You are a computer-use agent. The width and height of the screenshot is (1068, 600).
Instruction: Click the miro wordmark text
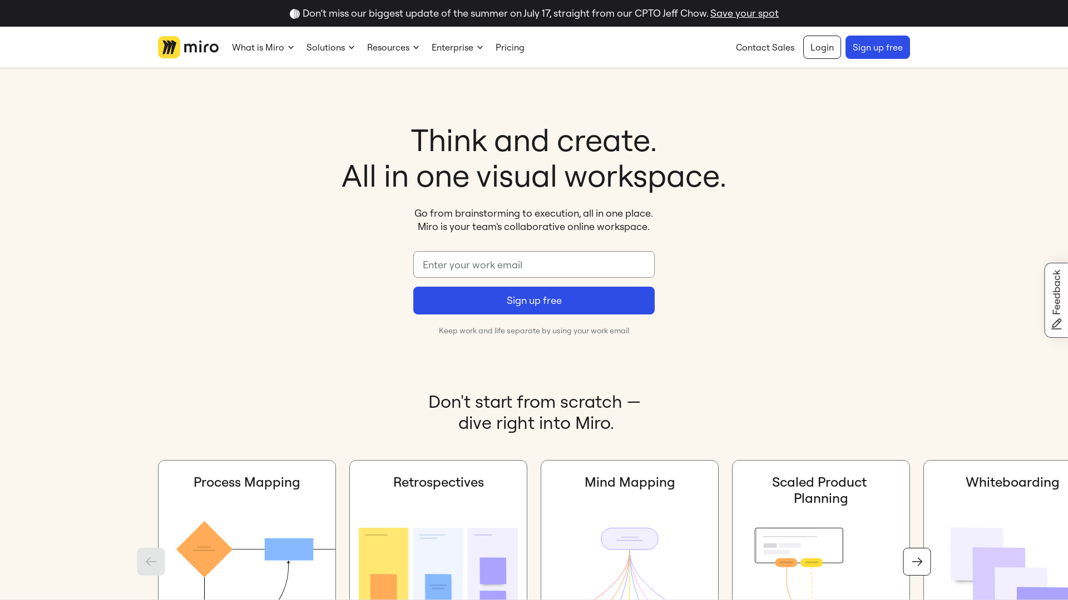coord(201,47)
